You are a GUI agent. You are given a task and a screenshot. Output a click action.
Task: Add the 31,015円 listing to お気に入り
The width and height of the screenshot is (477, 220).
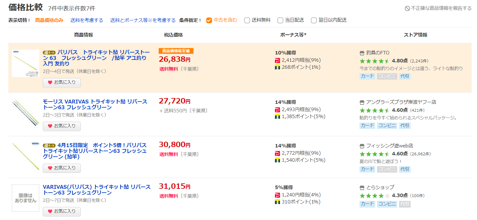click(x=62, y=211)
